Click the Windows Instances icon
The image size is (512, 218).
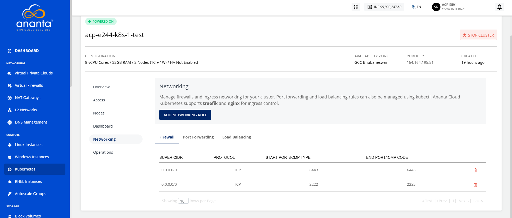point(10,157)
